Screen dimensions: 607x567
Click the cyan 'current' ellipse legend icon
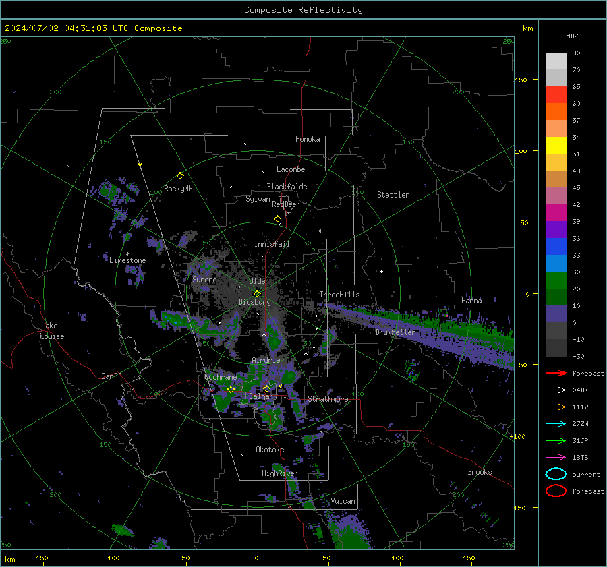point(556,474)
